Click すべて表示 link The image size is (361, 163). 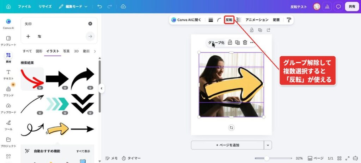(83, 151)
